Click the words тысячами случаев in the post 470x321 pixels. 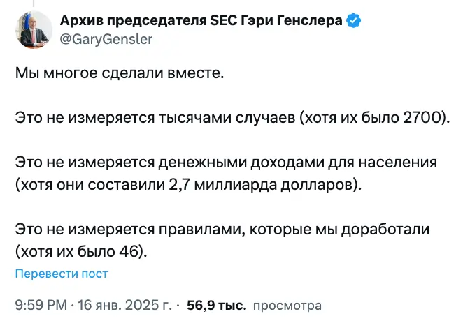(227, 118)
